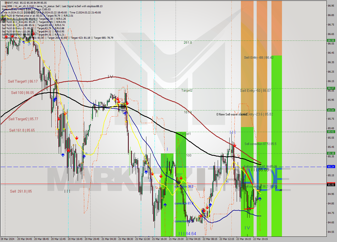
Task: Click the '20 Mar 12:45' time label
Action: coord(58,239)
